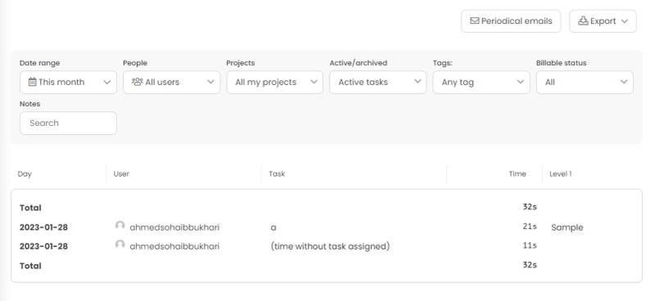Click the top 32s total value
The height and width of the screenshot is (301, 655).
tap(530, 207)
